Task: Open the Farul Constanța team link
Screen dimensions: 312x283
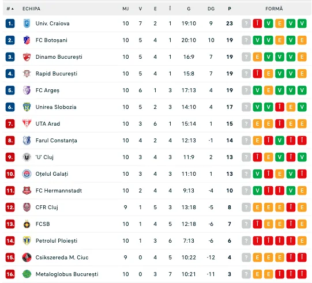Action: click(56, 141)
